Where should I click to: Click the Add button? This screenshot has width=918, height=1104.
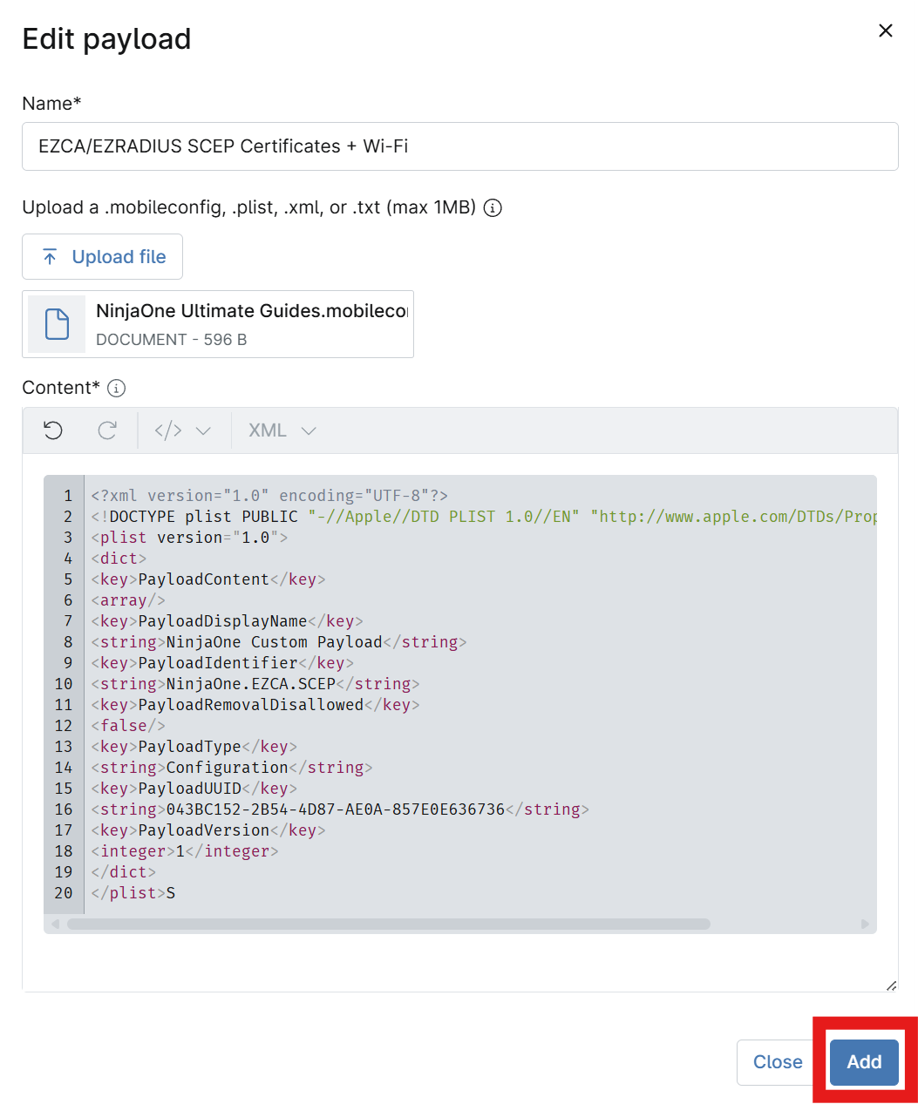click(864, 1062)
